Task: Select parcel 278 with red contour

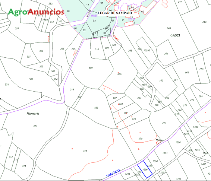Action: (x=140, y=139)
